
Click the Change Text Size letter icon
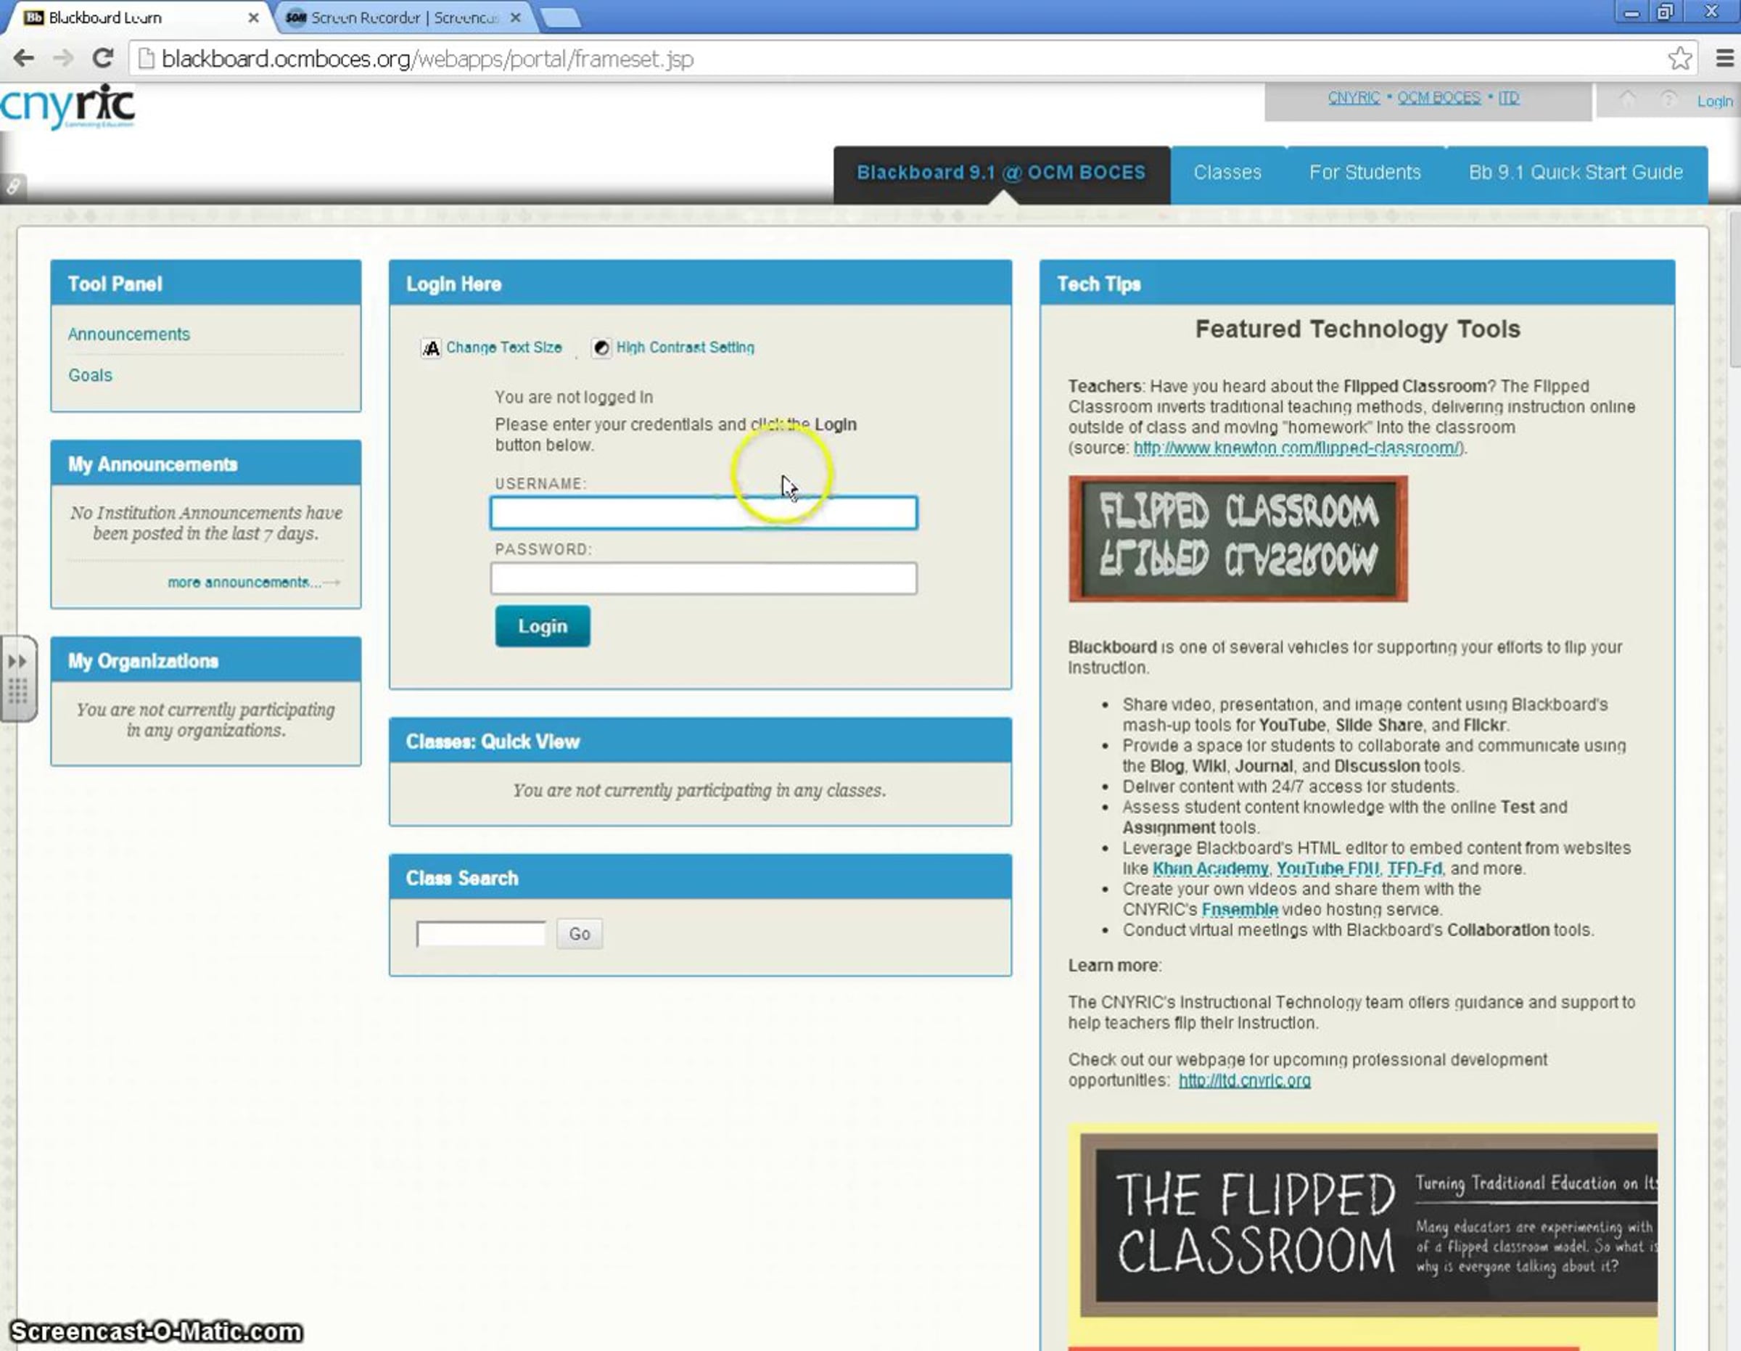point(430,348)
